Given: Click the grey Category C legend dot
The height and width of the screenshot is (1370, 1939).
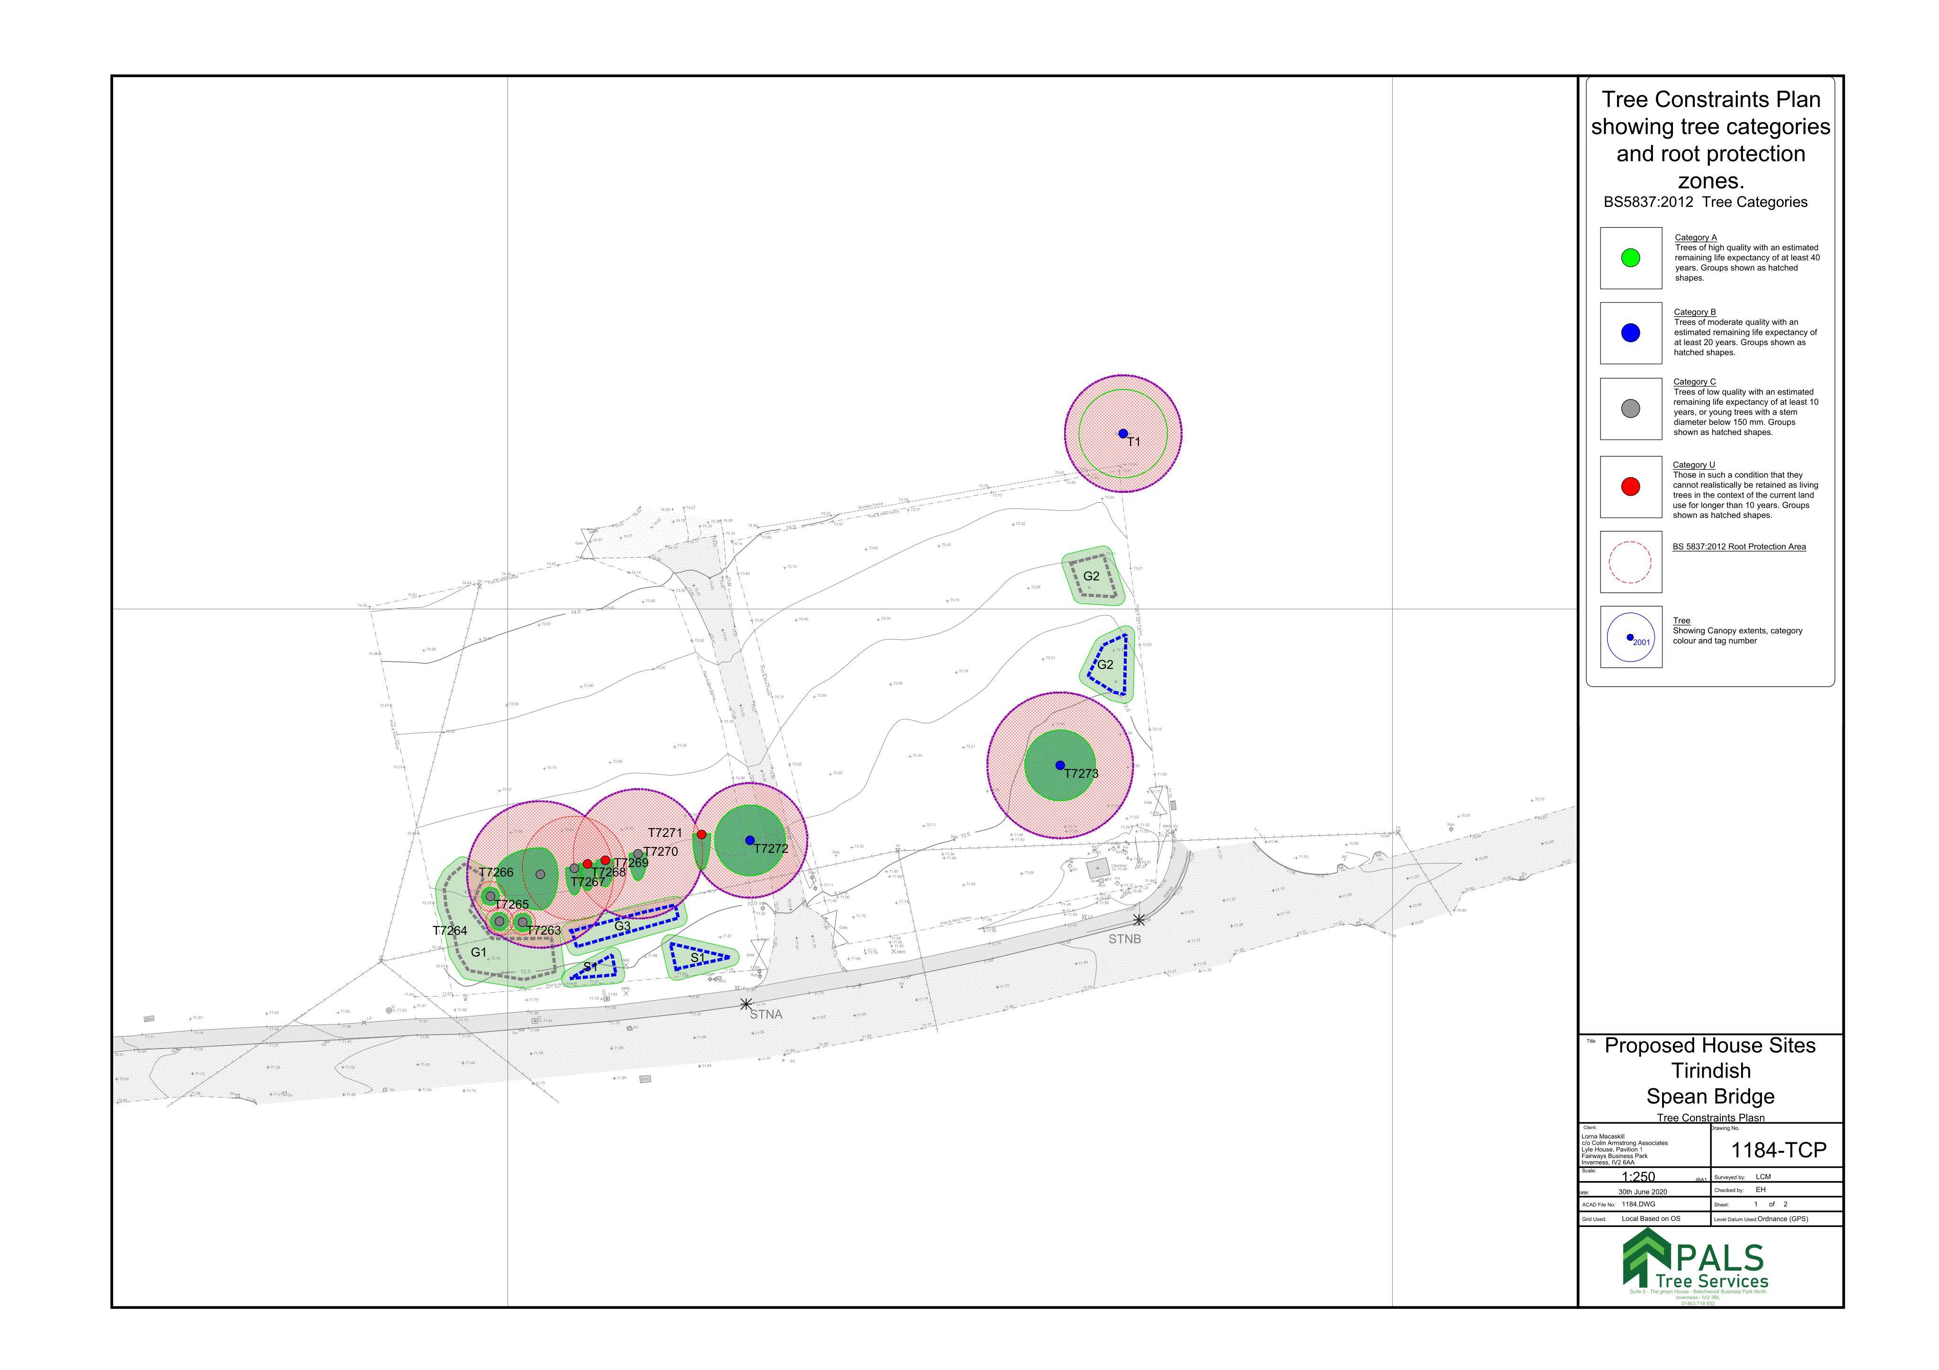Looking at the screenshot, I should coord(1631,409).
